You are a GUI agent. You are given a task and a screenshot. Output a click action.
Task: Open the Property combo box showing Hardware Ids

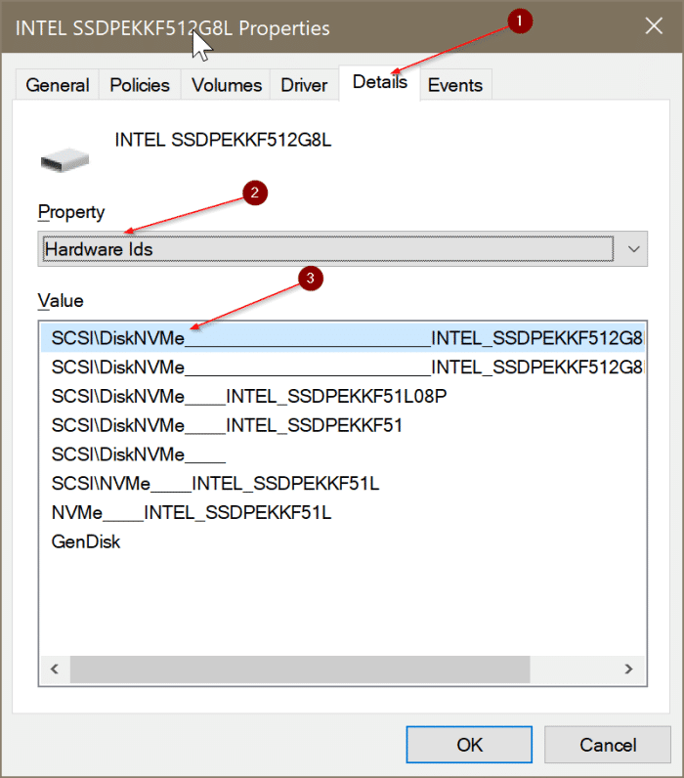pyautogui.click(x=343, y=248)
